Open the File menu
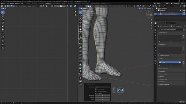186x104 pixels. (4, 3)
